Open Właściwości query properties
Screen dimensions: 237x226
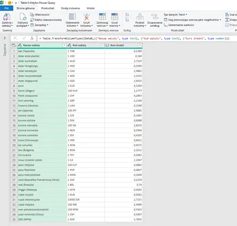point(40,14)
